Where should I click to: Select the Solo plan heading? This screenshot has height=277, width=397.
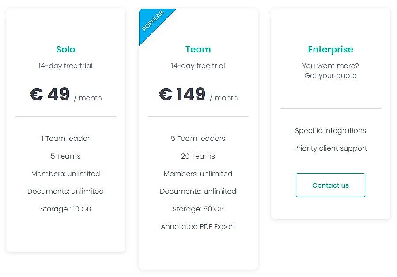65,49
